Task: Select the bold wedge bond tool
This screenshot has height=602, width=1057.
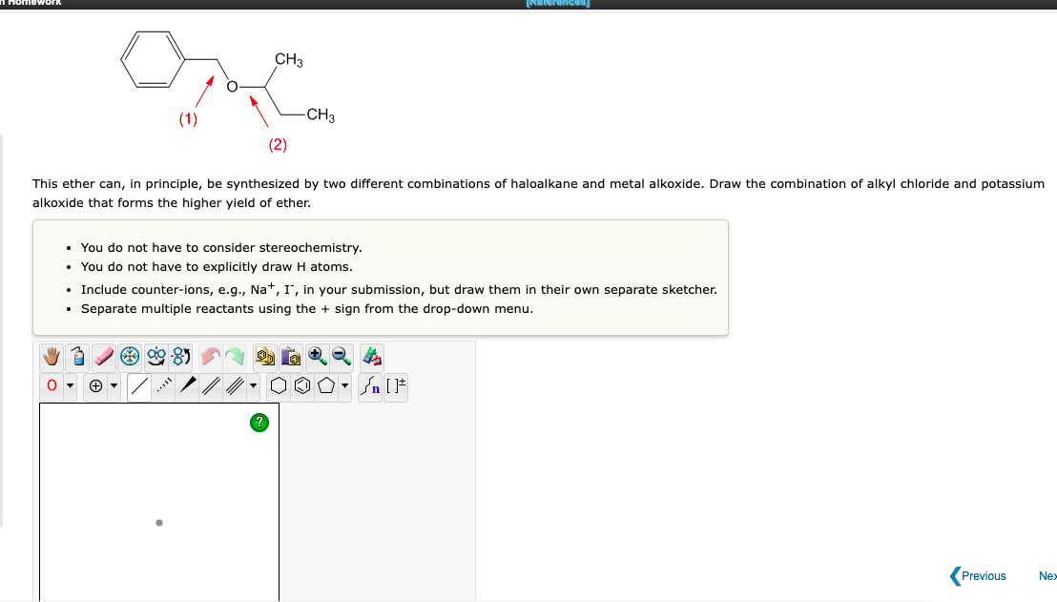Action: coord(187,386)
